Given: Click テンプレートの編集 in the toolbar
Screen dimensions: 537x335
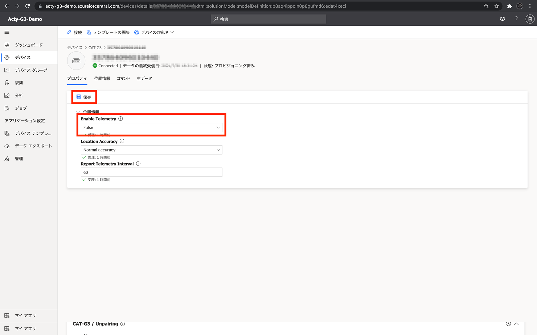Looking at the screenshot, I should pos(108,32).
